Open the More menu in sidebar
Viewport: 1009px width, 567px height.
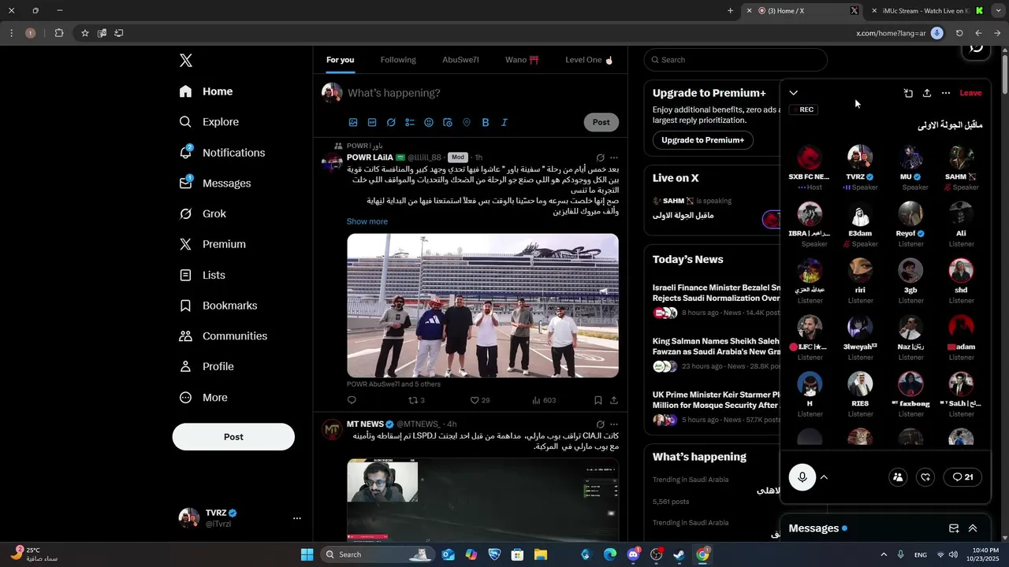point(203,398)
